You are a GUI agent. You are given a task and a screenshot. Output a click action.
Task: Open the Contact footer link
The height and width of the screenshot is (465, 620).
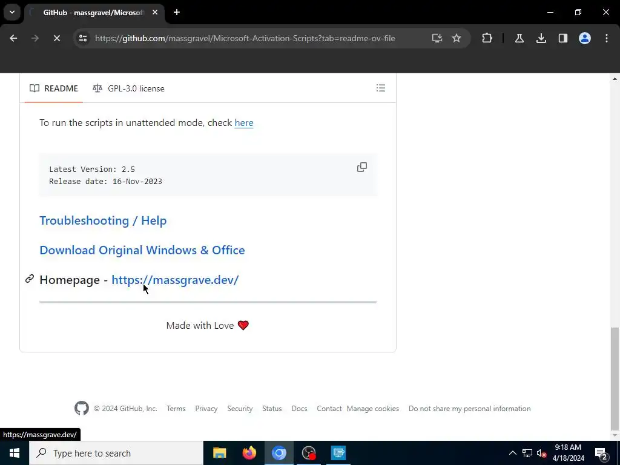329,409
